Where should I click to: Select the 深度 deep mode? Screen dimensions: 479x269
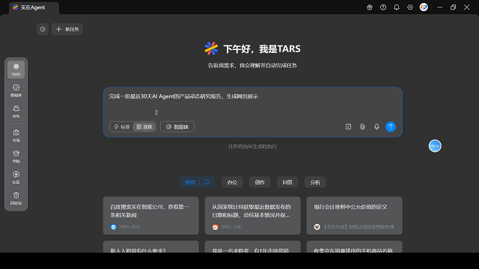(144, 127)
